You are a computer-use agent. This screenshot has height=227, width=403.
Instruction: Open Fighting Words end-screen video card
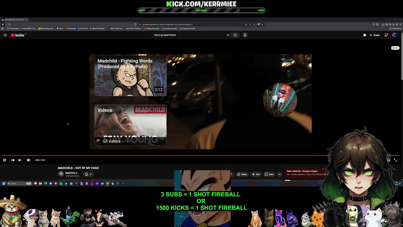[x=130, y=76]
